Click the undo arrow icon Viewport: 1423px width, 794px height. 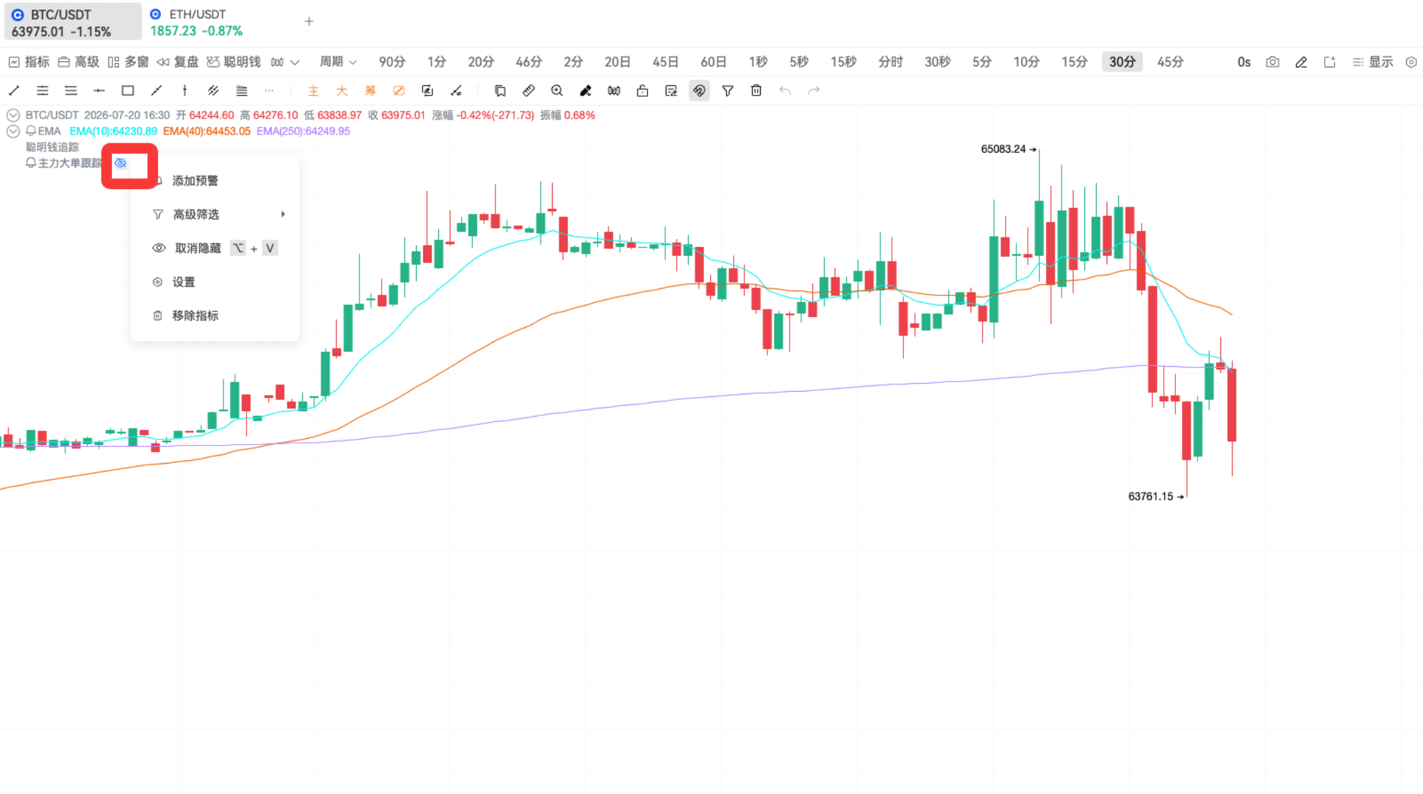[x=785, y=90]
